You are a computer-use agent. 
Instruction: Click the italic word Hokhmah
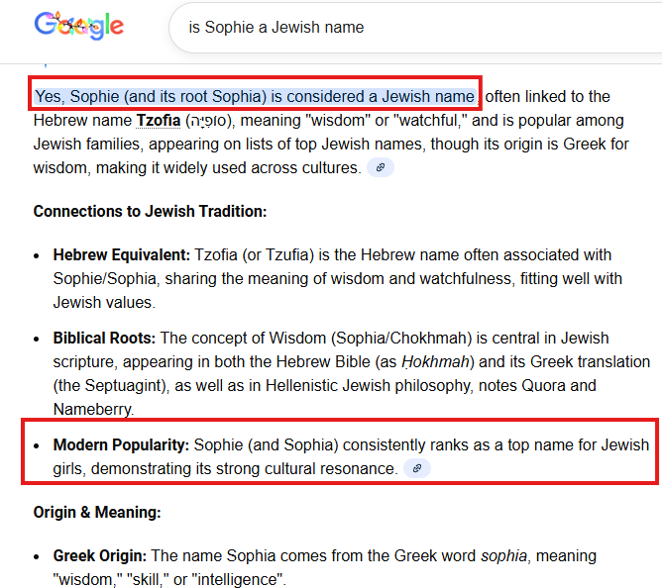[x=431, y=362]
